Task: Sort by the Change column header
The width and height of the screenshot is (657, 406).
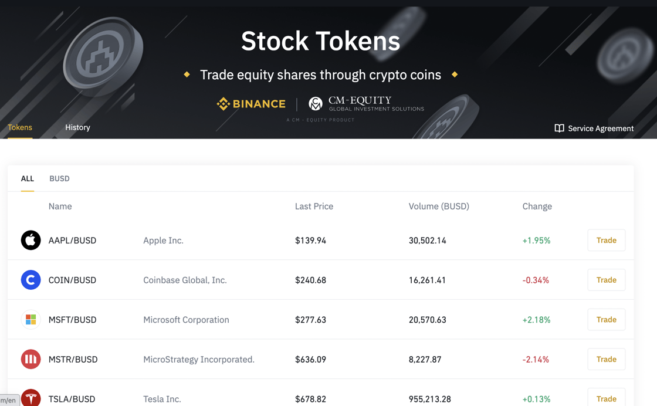Action: click(537, 206)
